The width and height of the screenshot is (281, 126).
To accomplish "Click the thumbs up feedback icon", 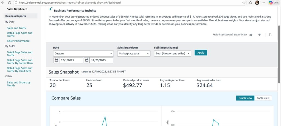I will click(251, 35).
